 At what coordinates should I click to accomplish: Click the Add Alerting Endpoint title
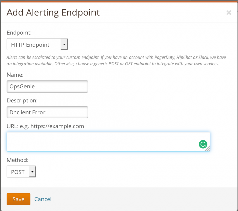53,13
